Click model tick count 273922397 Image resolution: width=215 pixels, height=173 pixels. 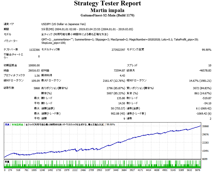tap(118, 50)
